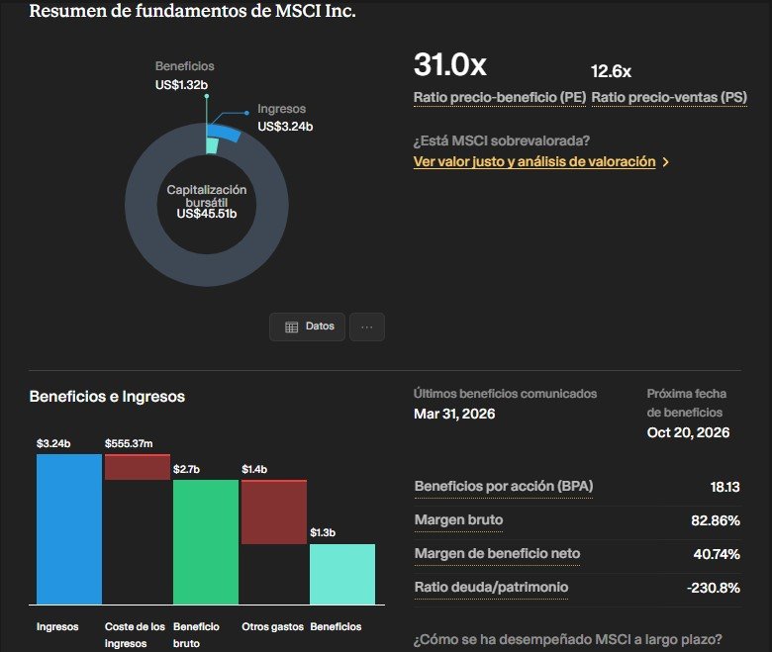Screen dimensions: 772x652
Task: Open the Datos table view button
Action: pos(307,326)
